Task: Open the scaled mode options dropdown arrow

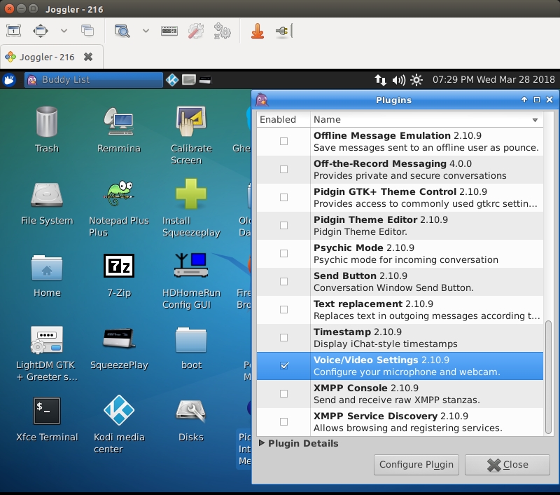Action: coord(146,31)
